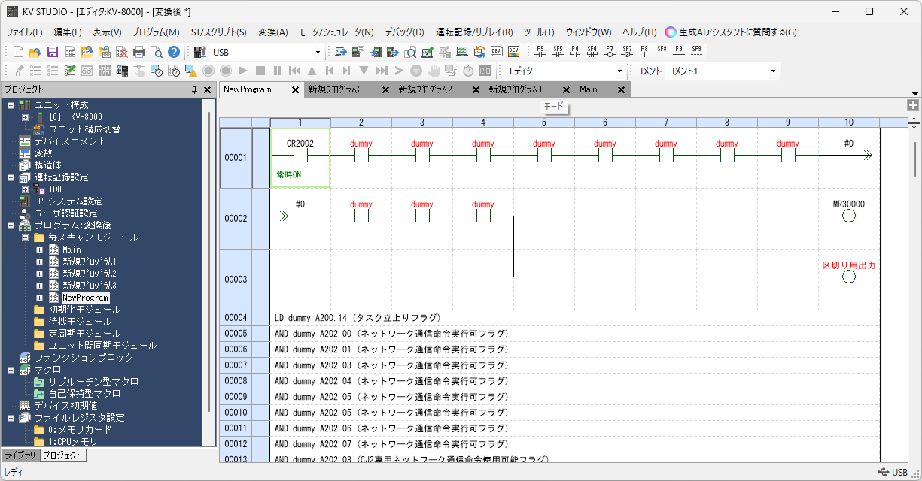
Task: Click the DEV device monitor icon
Action: tap(497, 52)
